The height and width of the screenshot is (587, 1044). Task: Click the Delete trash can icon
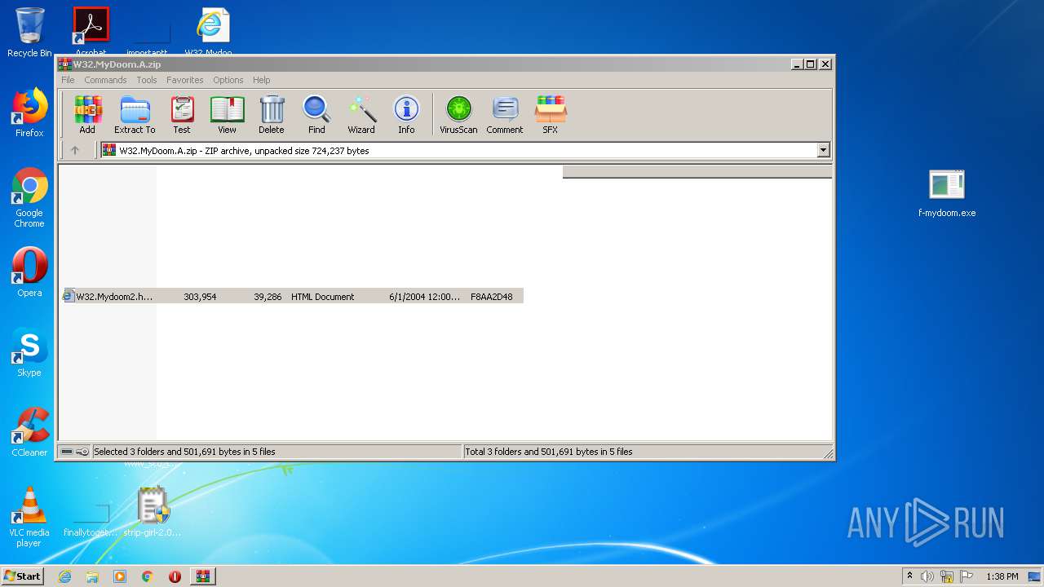click(x=272, y=115)
